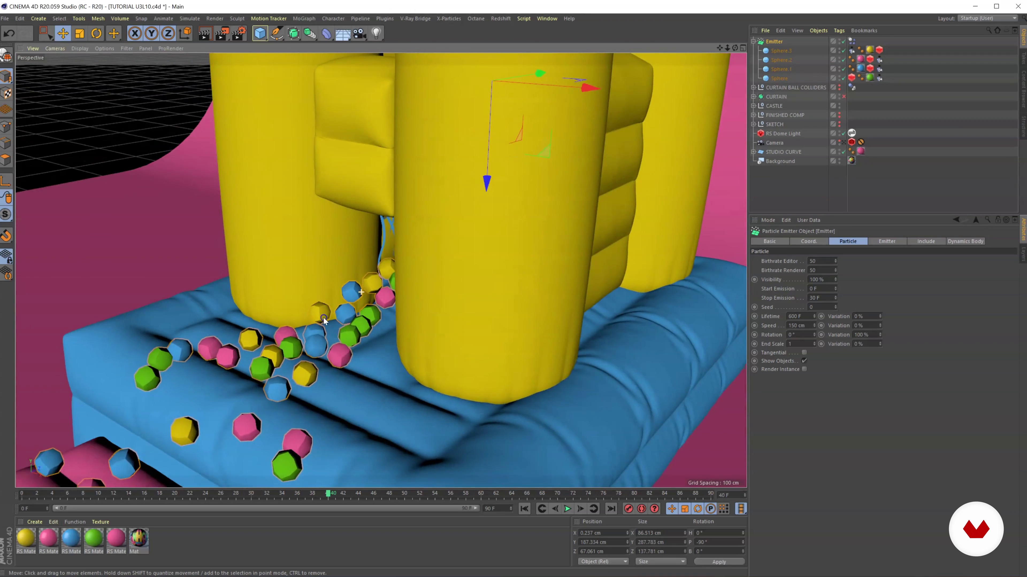Expand the CASTLE group

point(753,106)
